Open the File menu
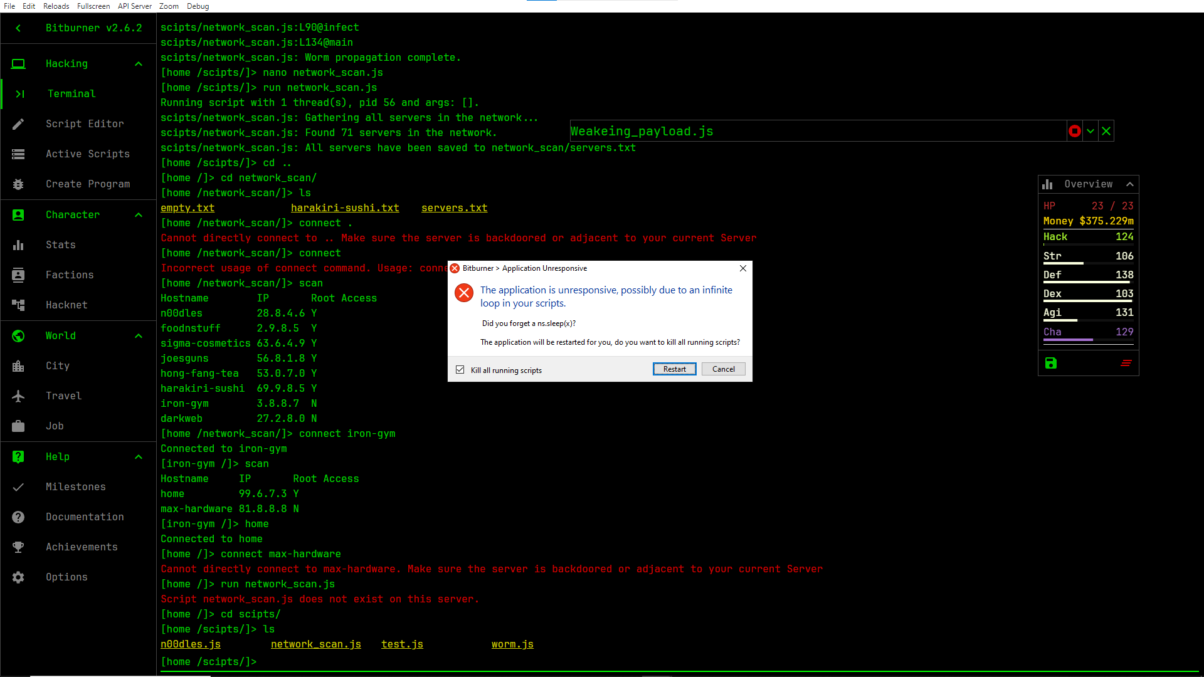This screenshot has width=1204, height=677. click(10, 7)
